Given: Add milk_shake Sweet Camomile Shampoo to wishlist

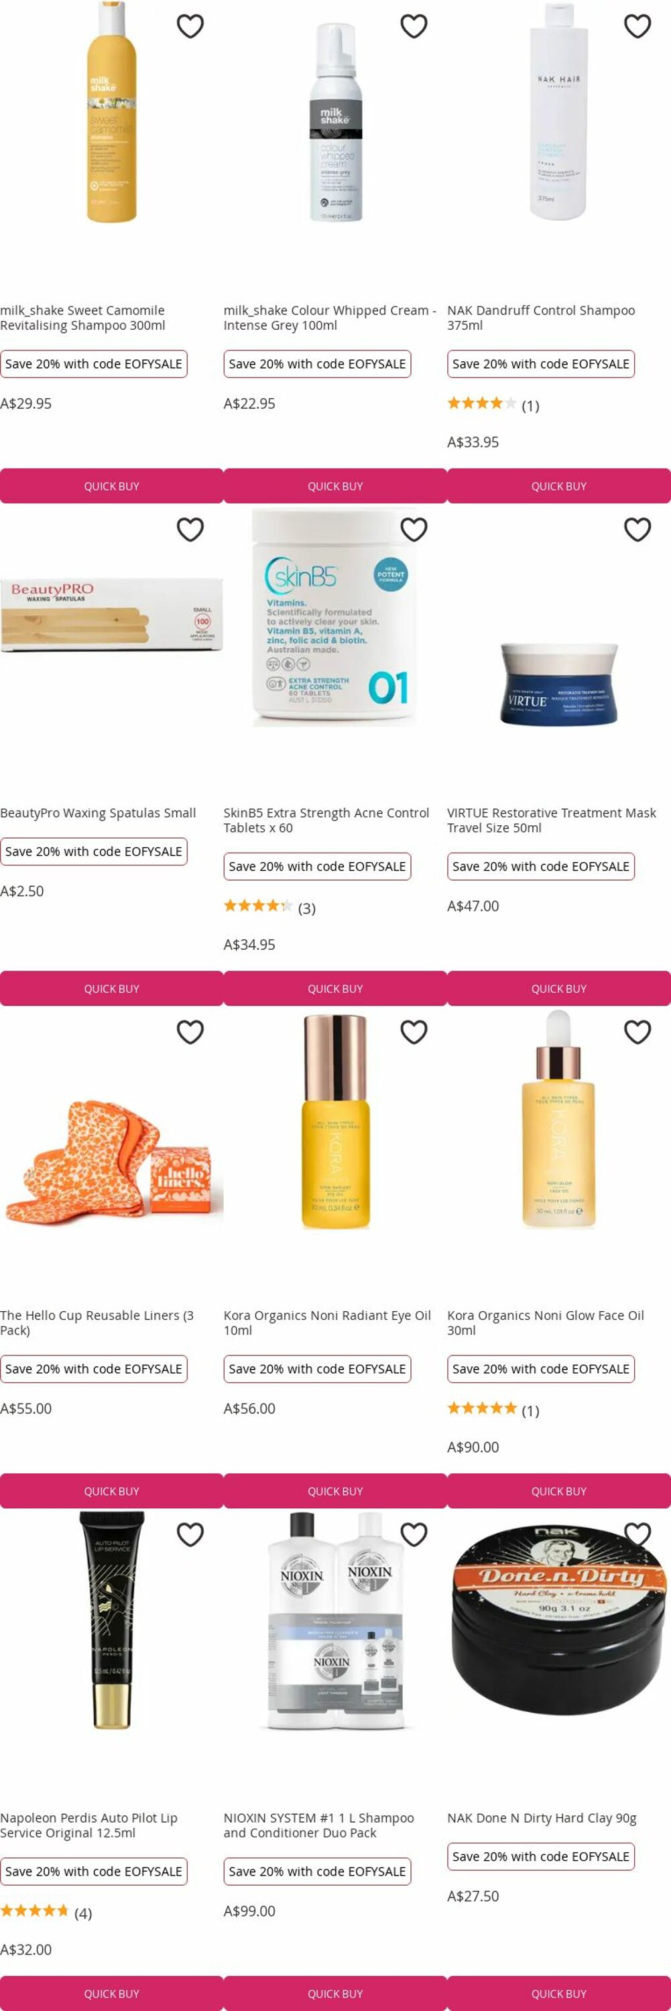Looking at the screenshot, I should point(190,27).
